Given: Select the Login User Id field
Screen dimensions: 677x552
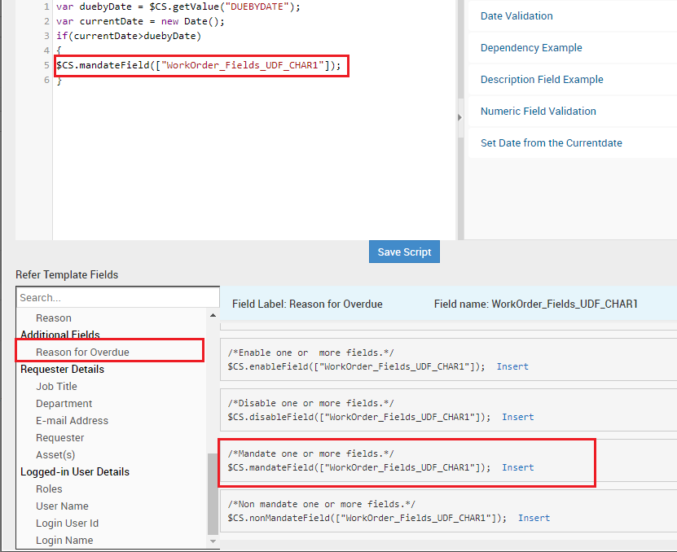Looking at the screenshot, I should [x=67, y=524].
